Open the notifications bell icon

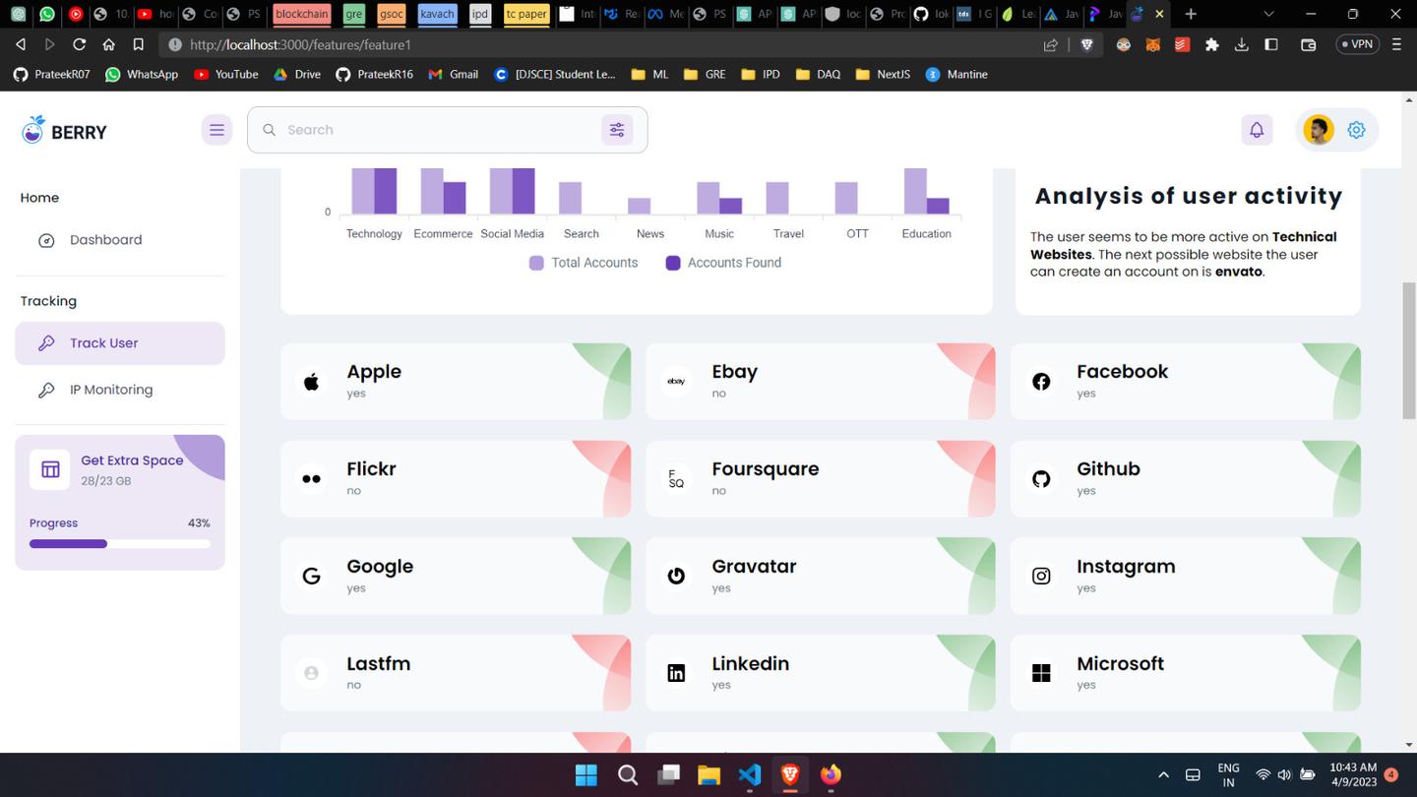pos(1257,130)
